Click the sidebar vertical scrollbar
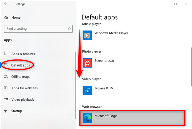The width and height of the screenshot is (192, 129). point(76,85)
